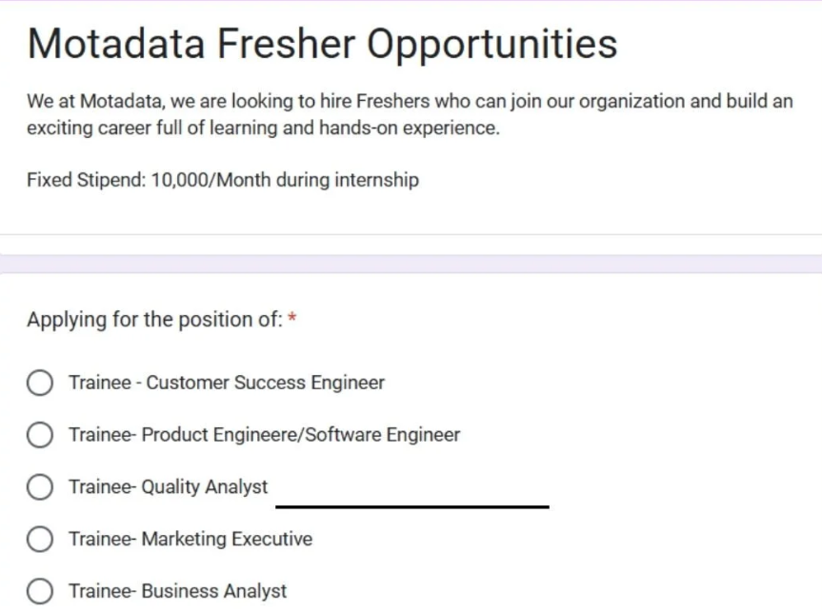The height and width of the screenshot is (612, 822).
Task: Click the form description paragraph
Action: (x=410, y=114)
